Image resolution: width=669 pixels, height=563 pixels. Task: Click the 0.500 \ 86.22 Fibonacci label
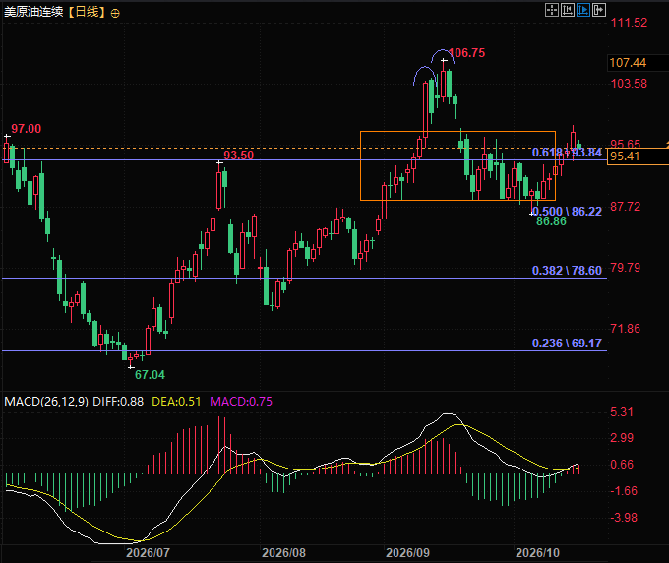click(x=567, y=212)
